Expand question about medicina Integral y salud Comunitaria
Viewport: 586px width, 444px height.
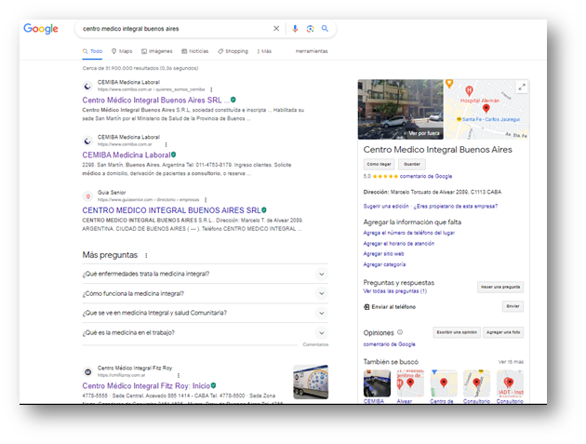[x=206, y=313]
